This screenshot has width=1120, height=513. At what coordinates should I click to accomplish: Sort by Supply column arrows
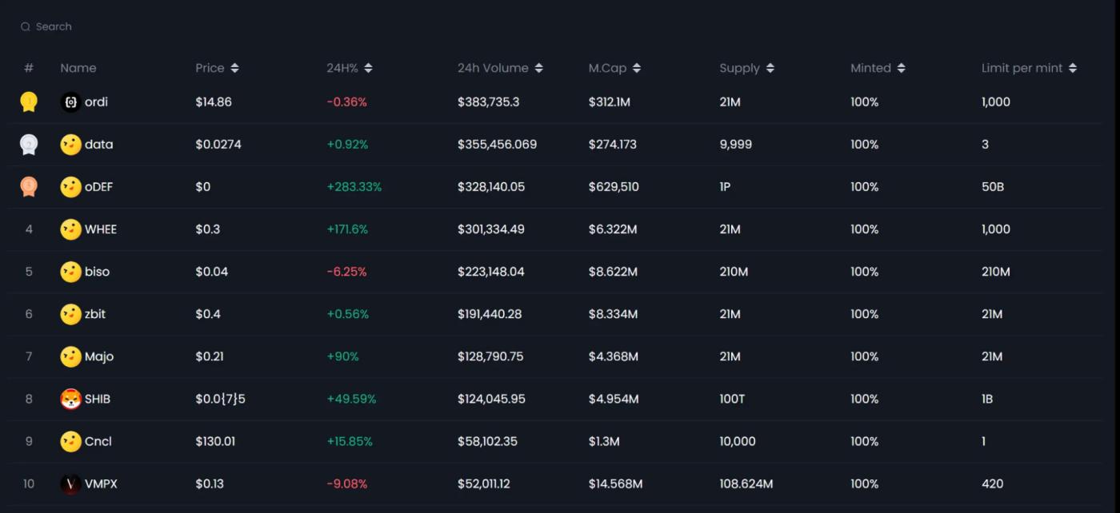click(x=770, y=69)
